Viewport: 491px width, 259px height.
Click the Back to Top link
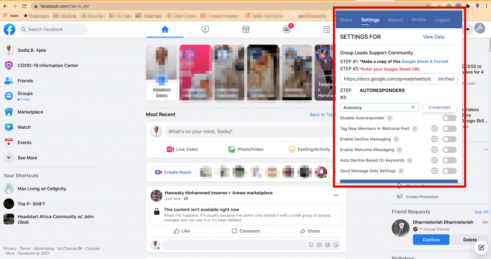pos(321,114)
